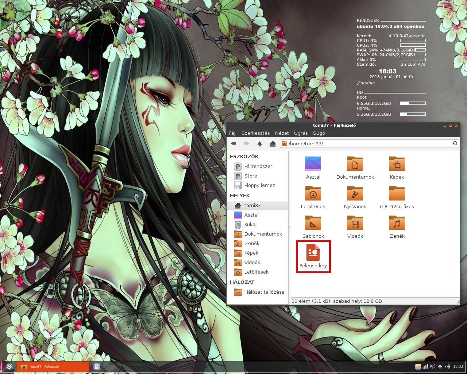Select the Videók folder icon in file pane

(355, 223)
